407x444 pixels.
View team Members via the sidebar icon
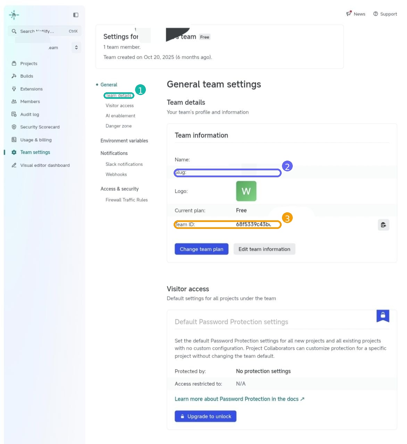point(30,101)
